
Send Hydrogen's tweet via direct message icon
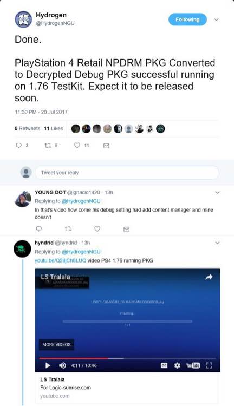click(x=106, y=146)
